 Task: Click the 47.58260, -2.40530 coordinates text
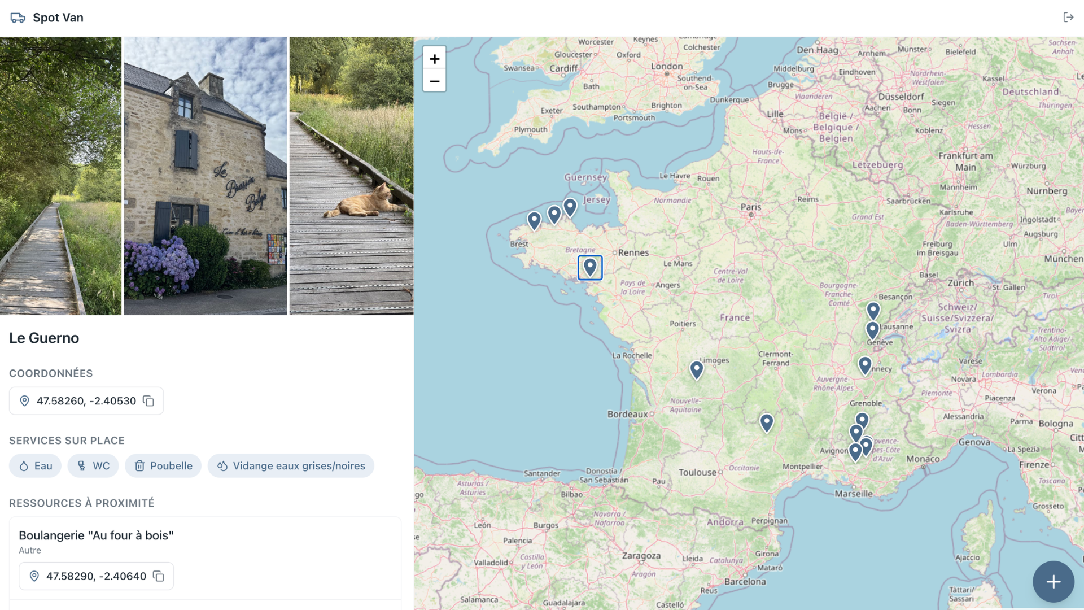click(86, 401)
